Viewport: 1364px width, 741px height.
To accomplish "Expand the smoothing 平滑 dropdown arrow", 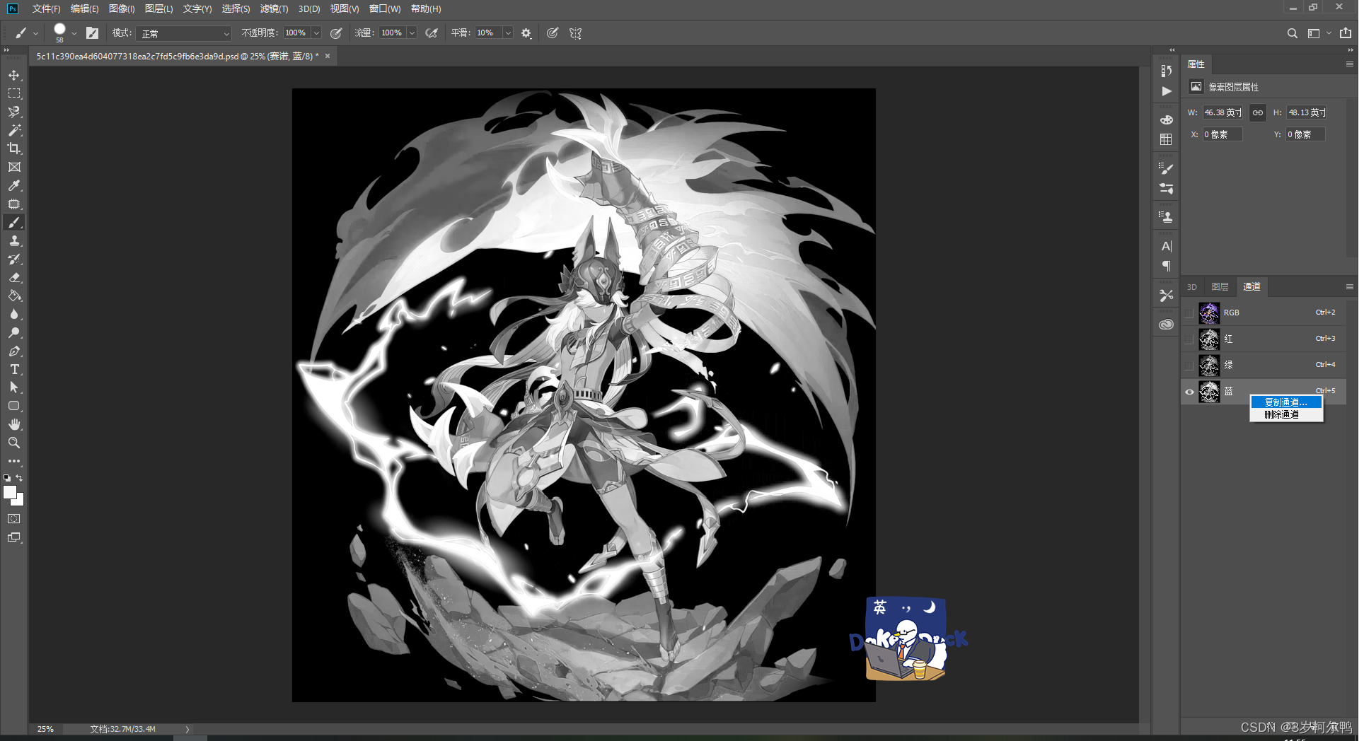I will 507,33.
